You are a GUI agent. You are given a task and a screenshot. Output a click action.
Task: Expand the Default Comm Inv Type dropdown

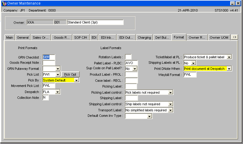pyautogui.click(x=149, y=116)
